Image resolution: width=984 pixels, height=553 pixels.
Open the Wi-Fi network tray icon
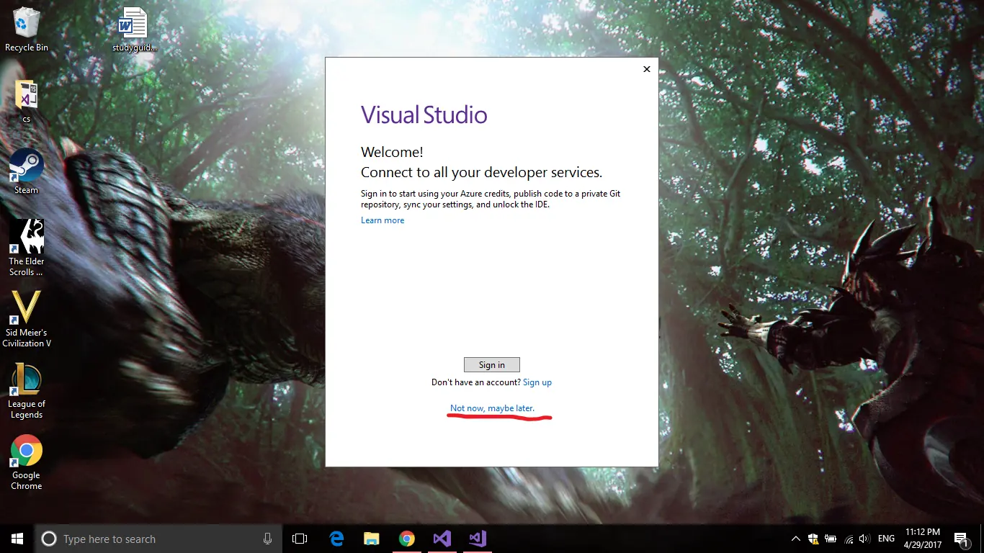tap(848, 539)
